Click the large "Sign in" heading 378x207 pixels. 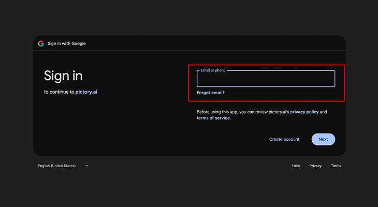[x=63, y=76]
